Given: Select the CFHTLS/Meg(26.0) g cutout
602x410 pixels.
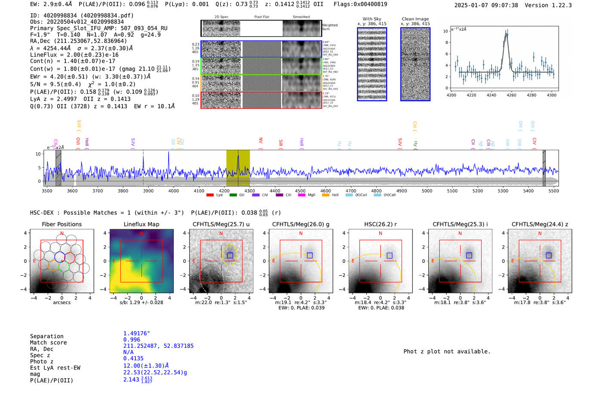Looking at the screenshot, I should point(301,261).
